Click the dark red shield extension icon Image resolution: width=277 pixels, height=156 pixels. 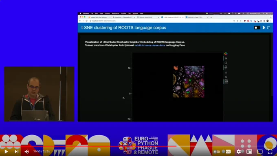tap(245, 21)
